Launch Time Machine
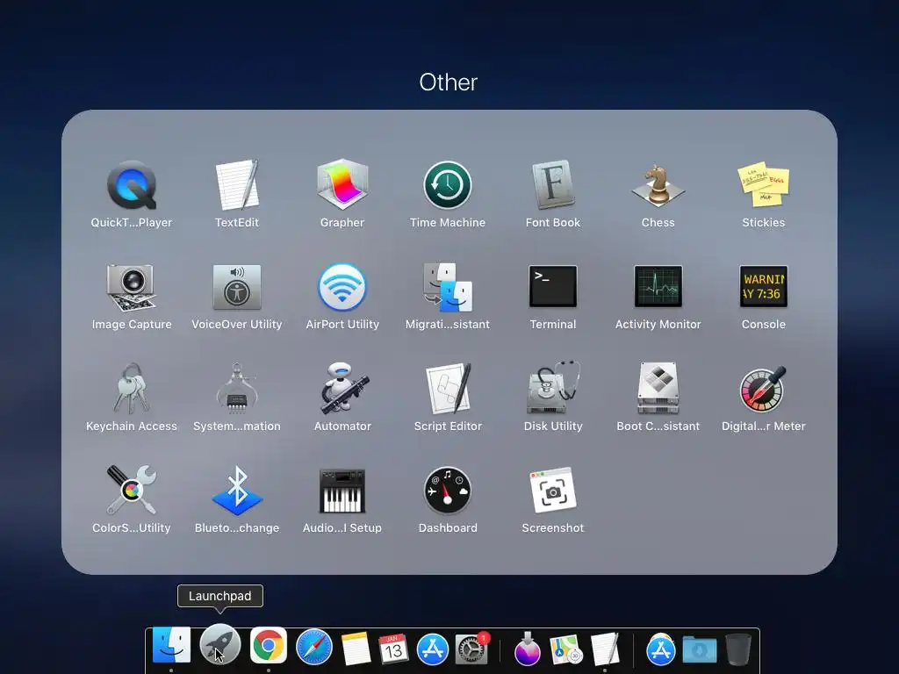 point(448,185)
